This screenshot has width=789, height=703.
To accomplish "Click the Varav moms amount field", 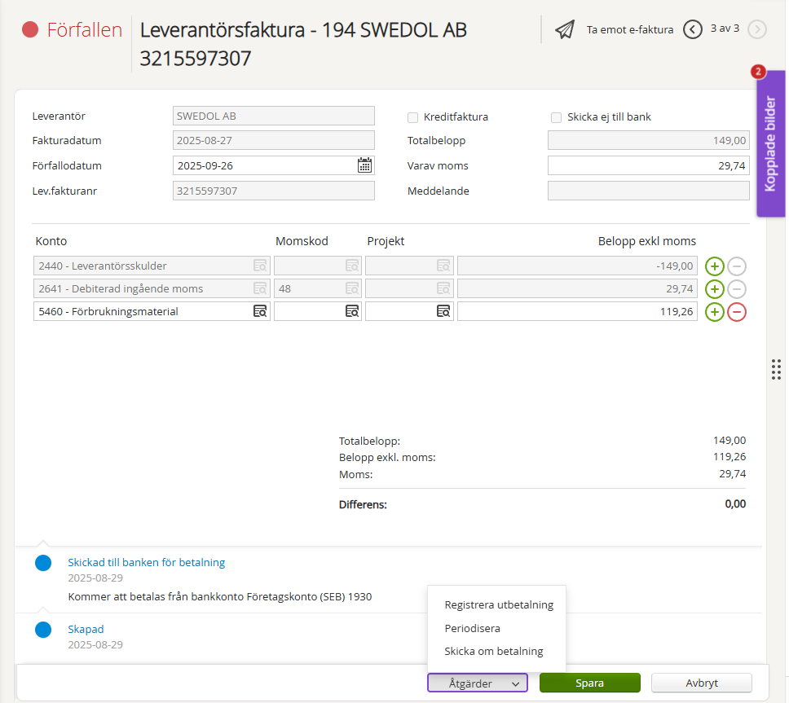I will [x=648, y=165].
